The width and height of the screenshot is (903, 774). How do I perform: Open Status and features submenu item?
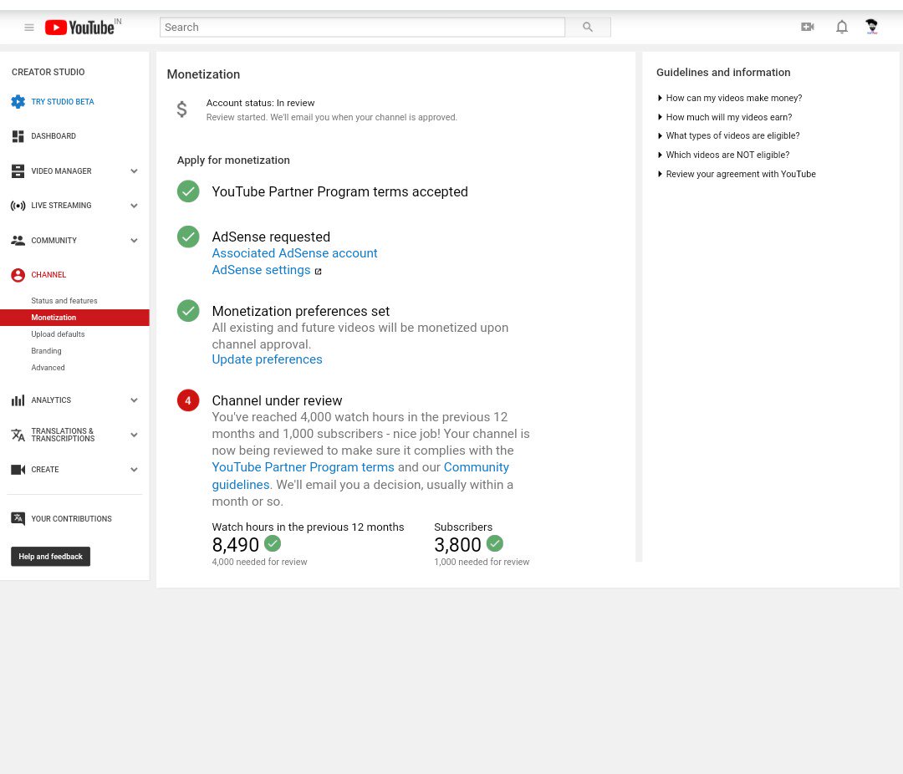point(64,301)
